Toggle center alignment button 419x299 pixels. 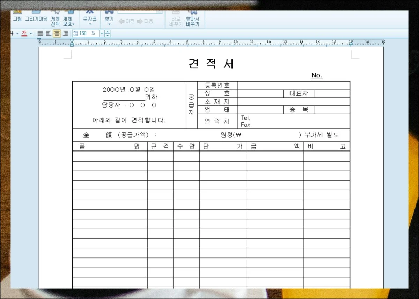point(57,33)
